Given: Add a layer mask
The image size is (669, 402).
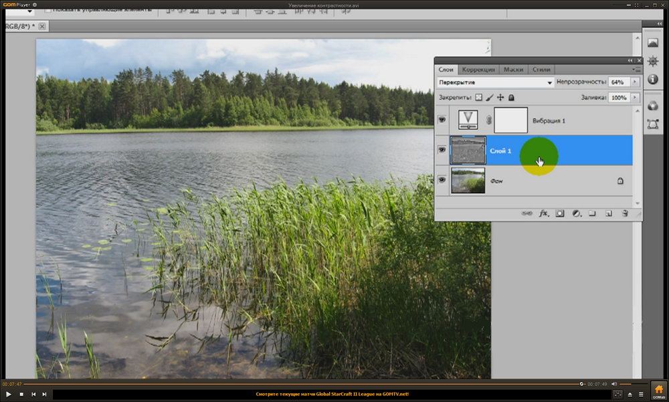Looking at the screenshot, I should (x=560, y=213).
